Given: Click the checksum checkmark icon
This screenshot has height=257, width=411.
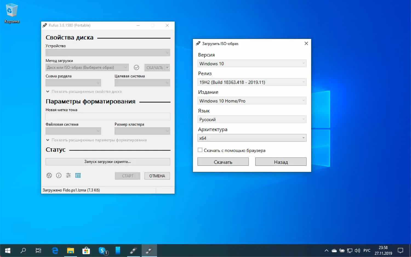Looking at the screenshot, I should [x=136, y=67].
